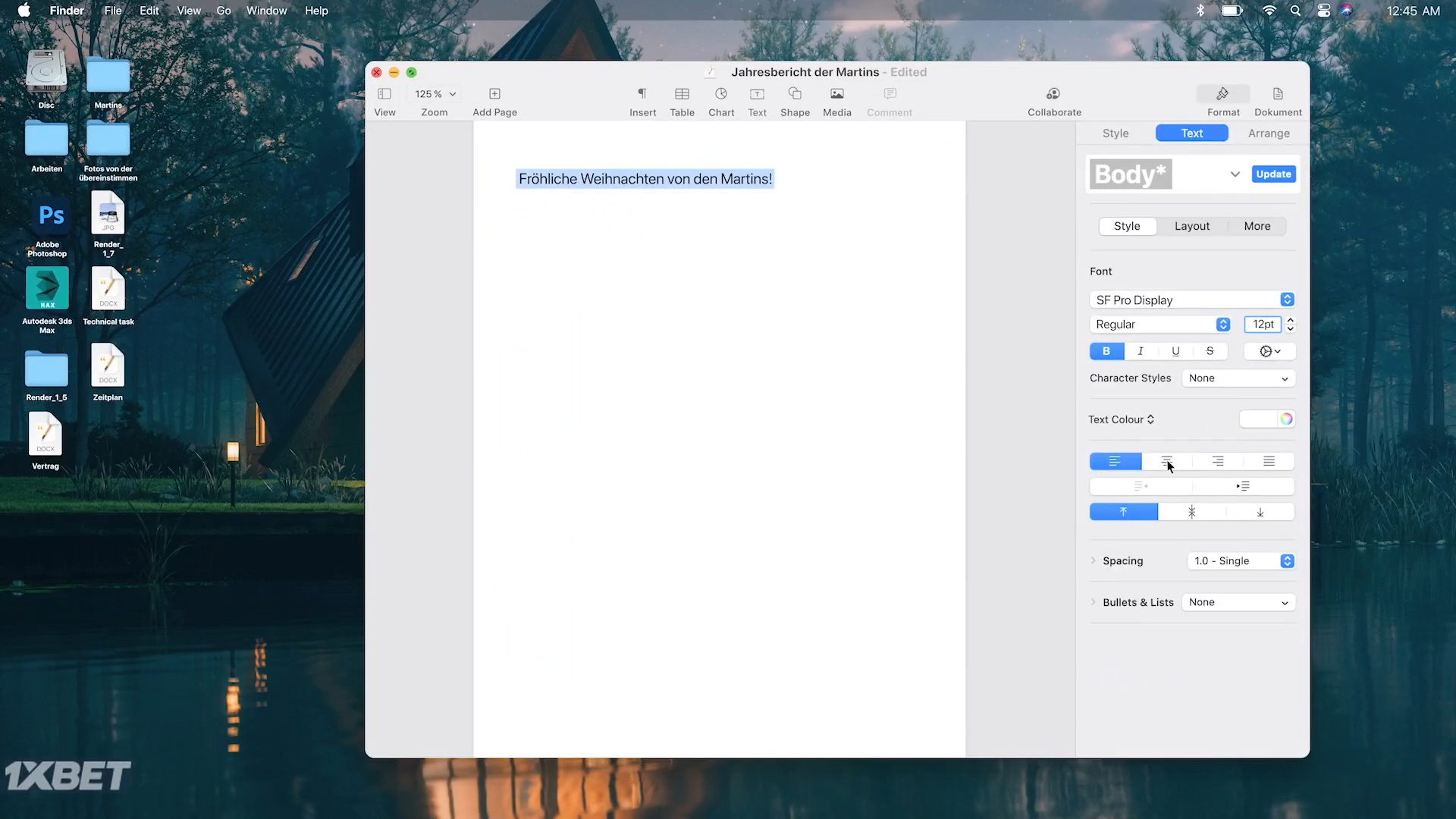Open the Dokument inspector icon
This screenshot has width=1456, height=819.
(x=1278, y=94)
